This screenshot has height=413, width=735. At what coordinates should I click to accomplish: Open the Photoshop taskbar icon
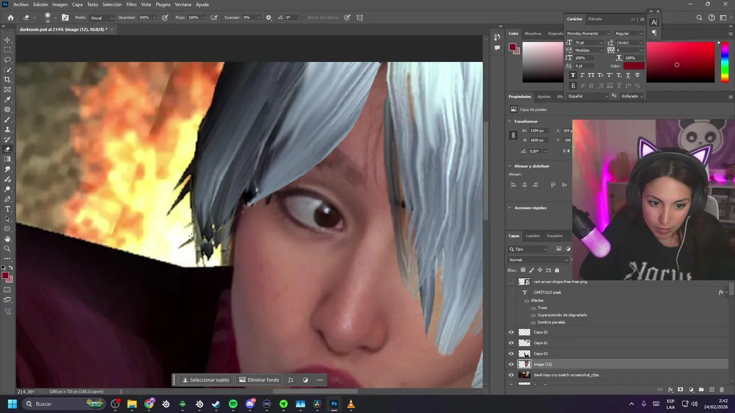tap(334, 404)
